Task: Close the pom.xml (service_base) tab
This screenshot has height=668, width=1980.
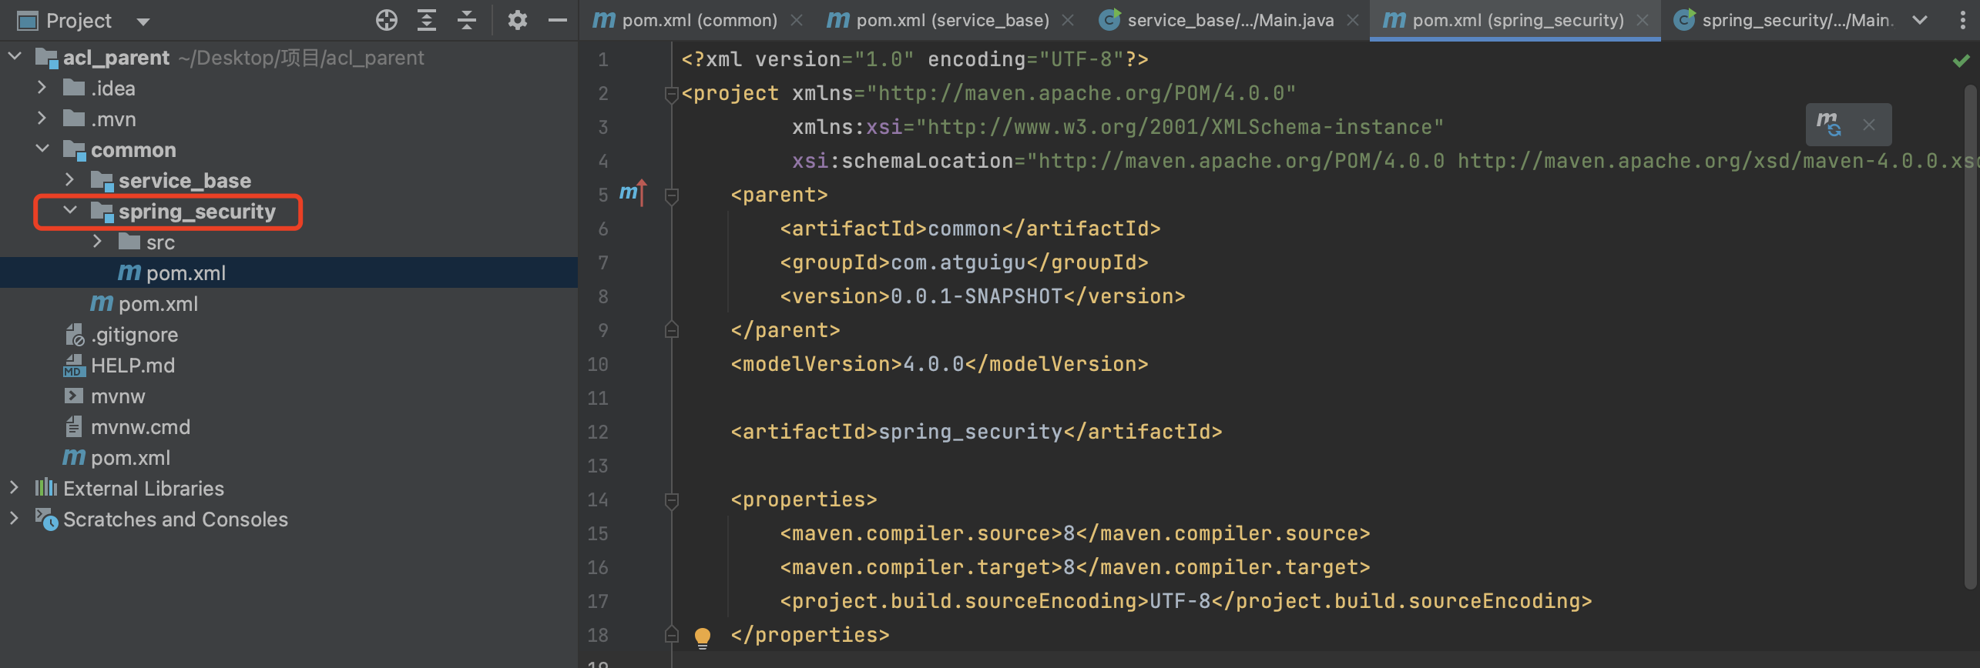Action: point(1068,21)
